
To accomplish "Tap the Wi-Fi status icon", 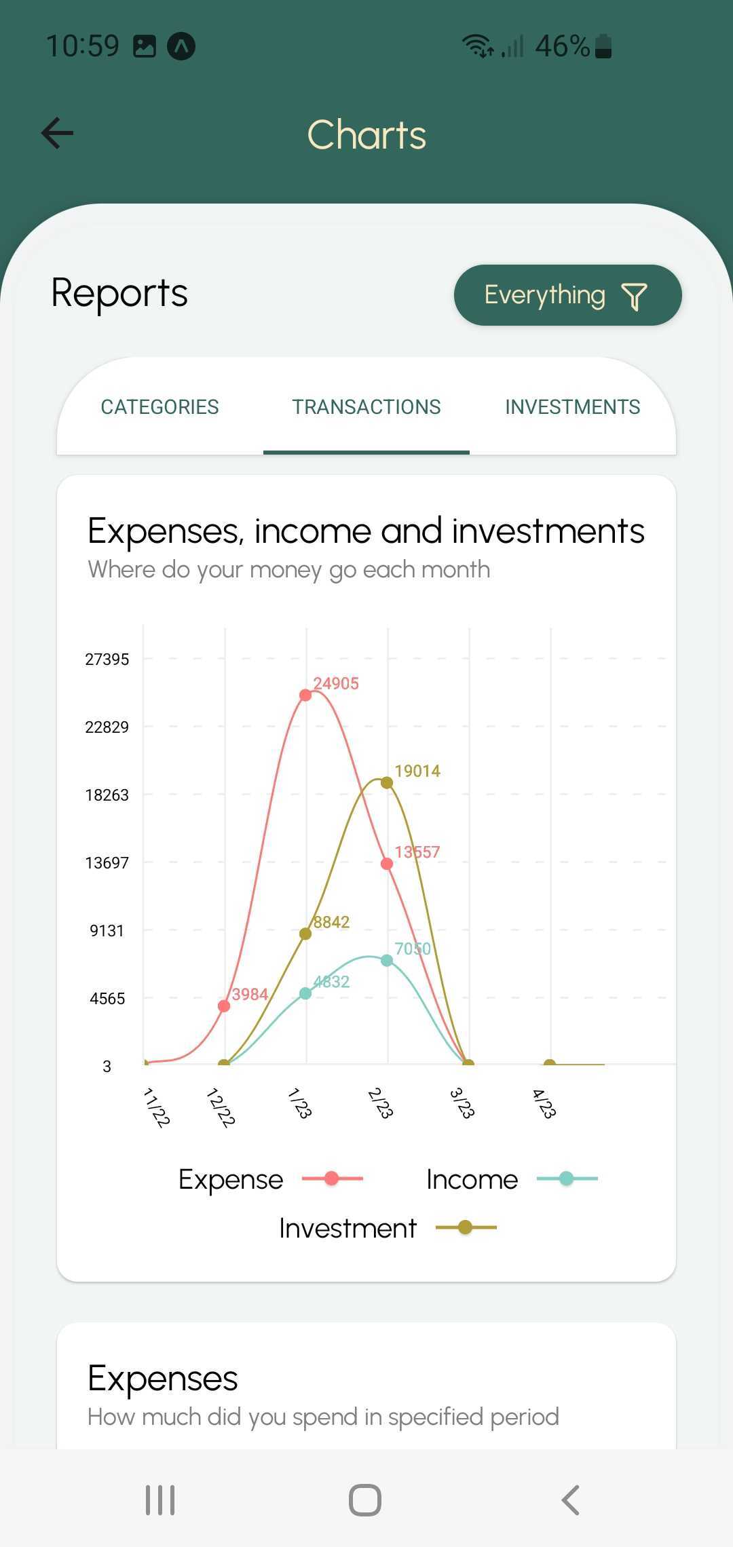I will pyautogui.click(x=477, y=46).
